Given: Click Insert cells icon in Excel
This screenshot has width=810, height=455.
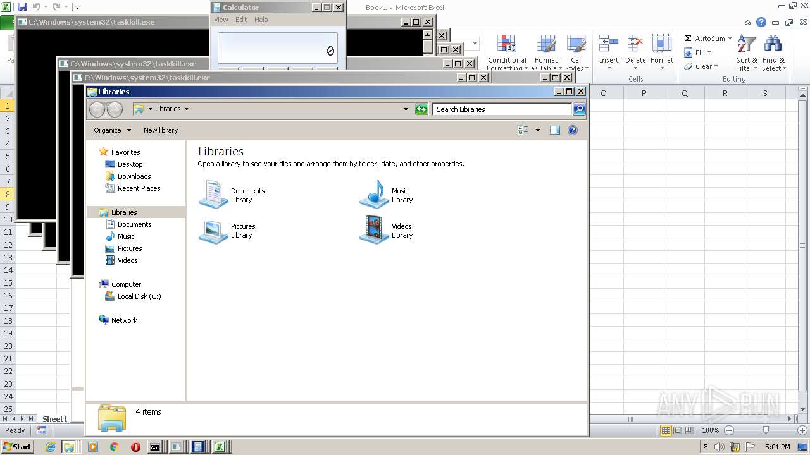Looking at the screenshot, I should pos(609,44).
